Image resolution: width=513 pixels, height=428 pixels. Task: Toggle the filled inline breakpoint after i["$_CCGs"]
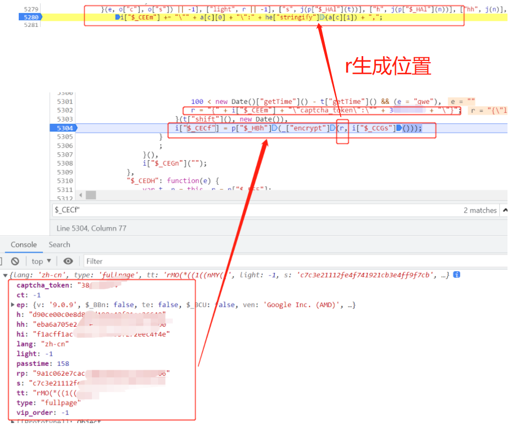point(399,128)
